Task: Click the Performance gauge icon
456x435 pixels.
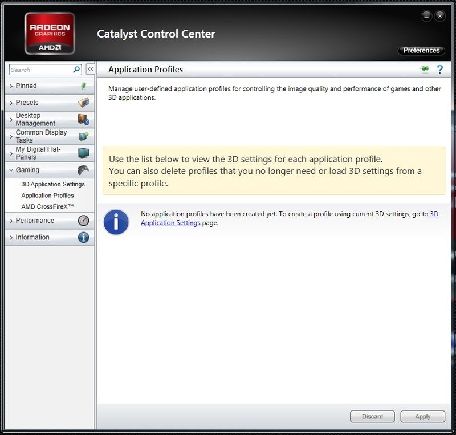Action: [83, 221]
